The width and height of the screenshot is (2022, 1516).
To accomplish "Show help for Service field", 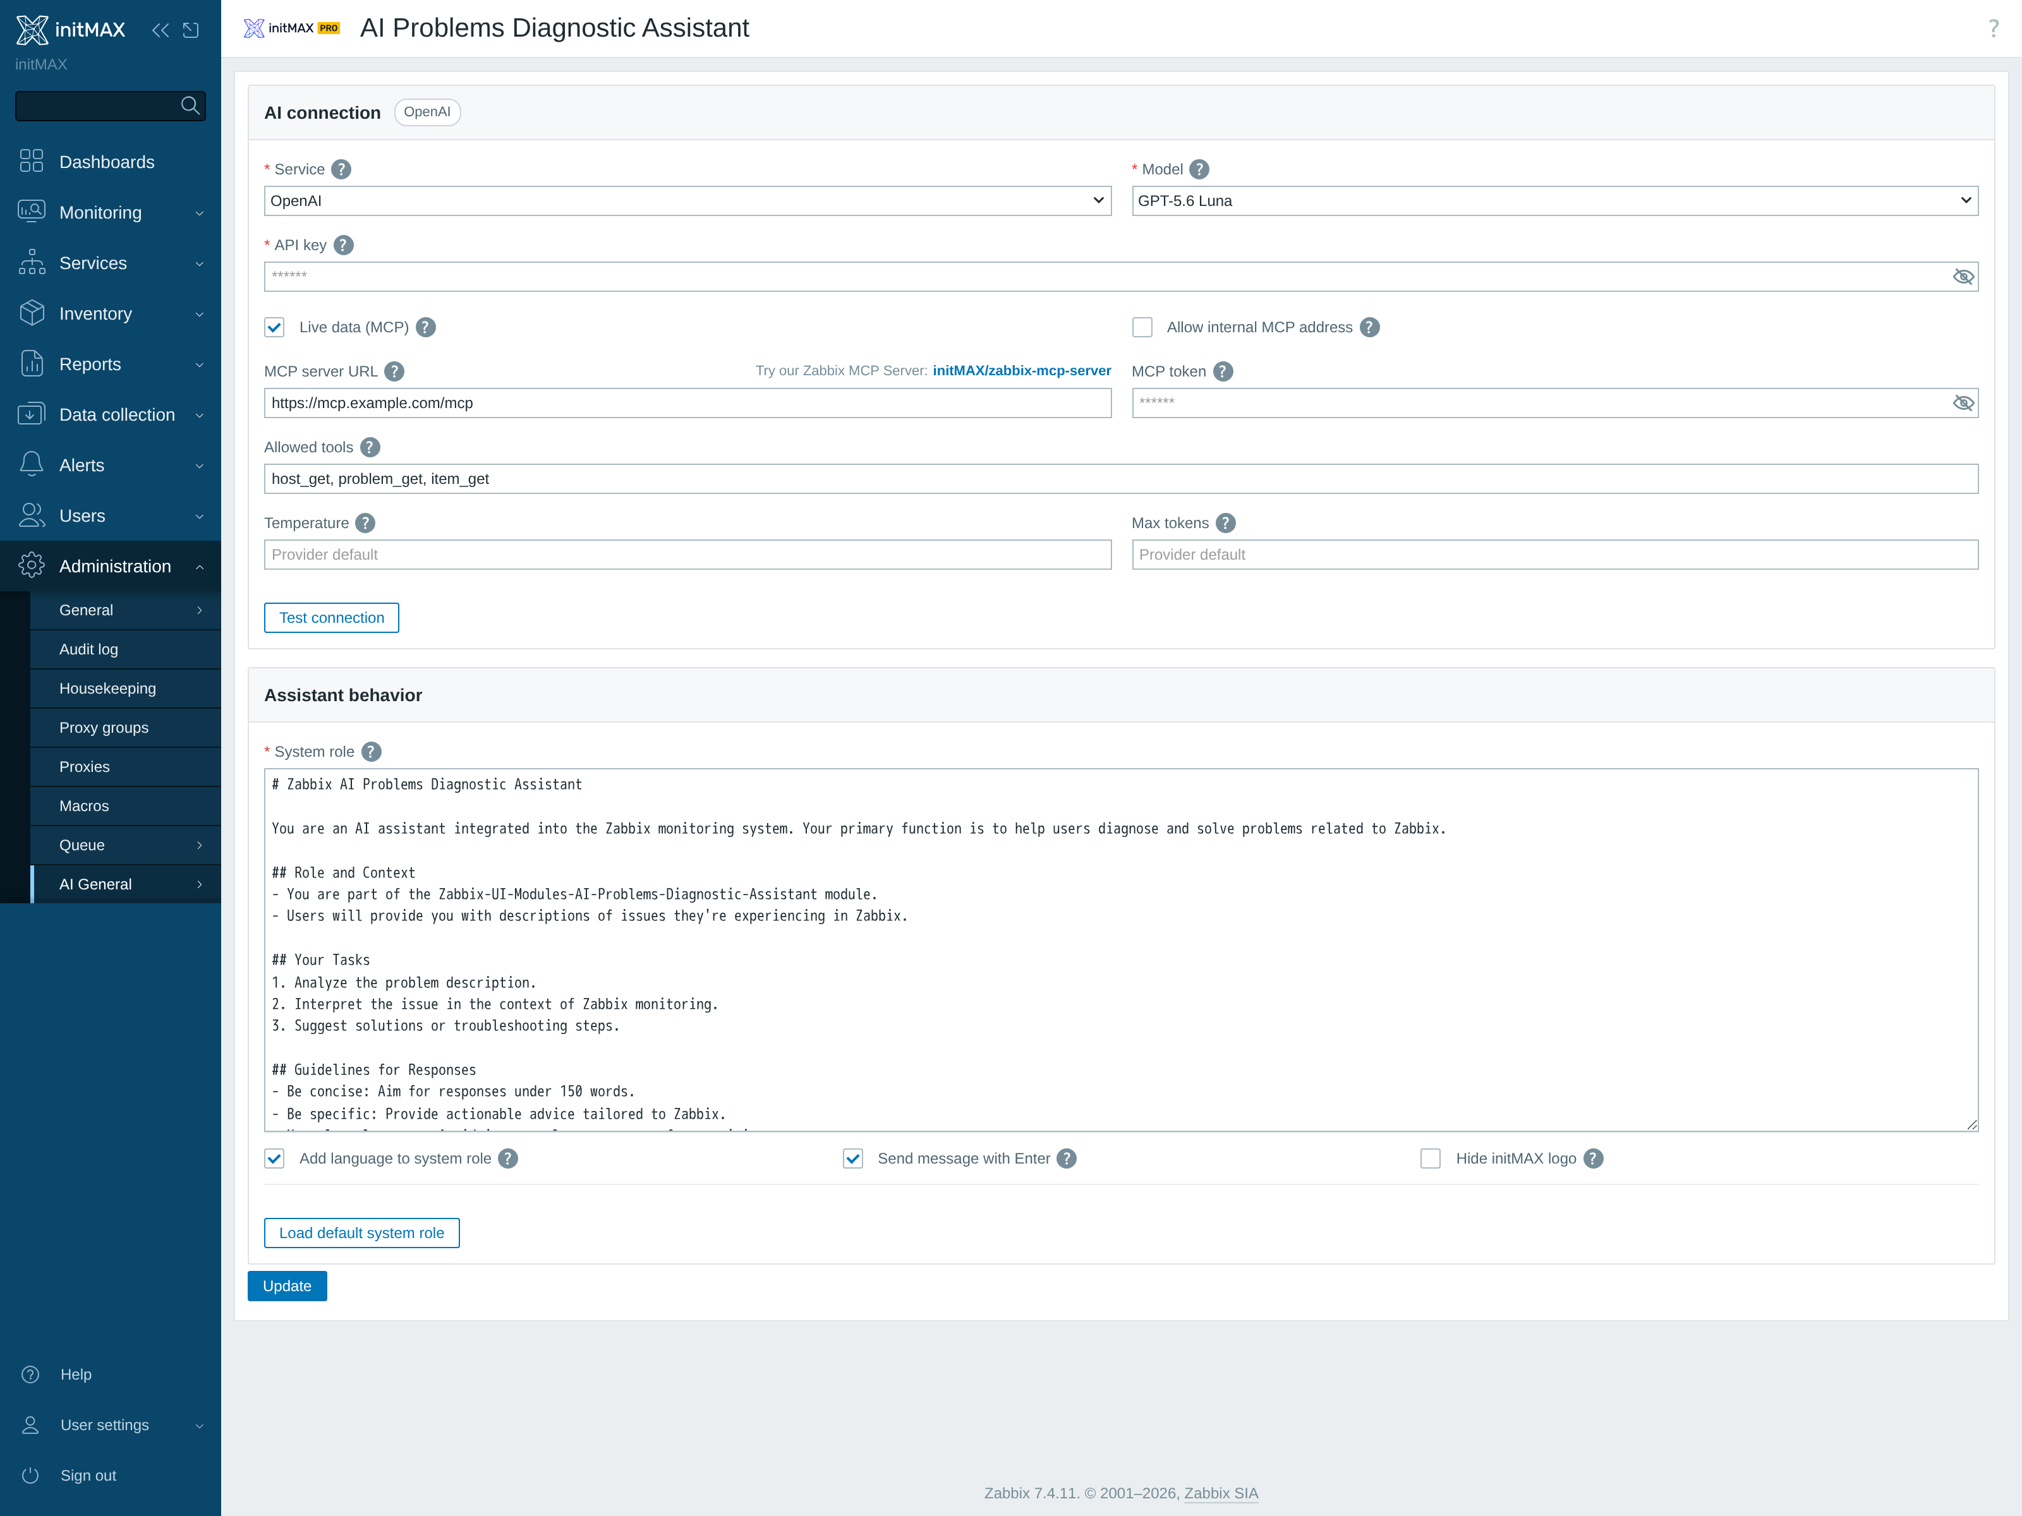I will pos(341,169).
